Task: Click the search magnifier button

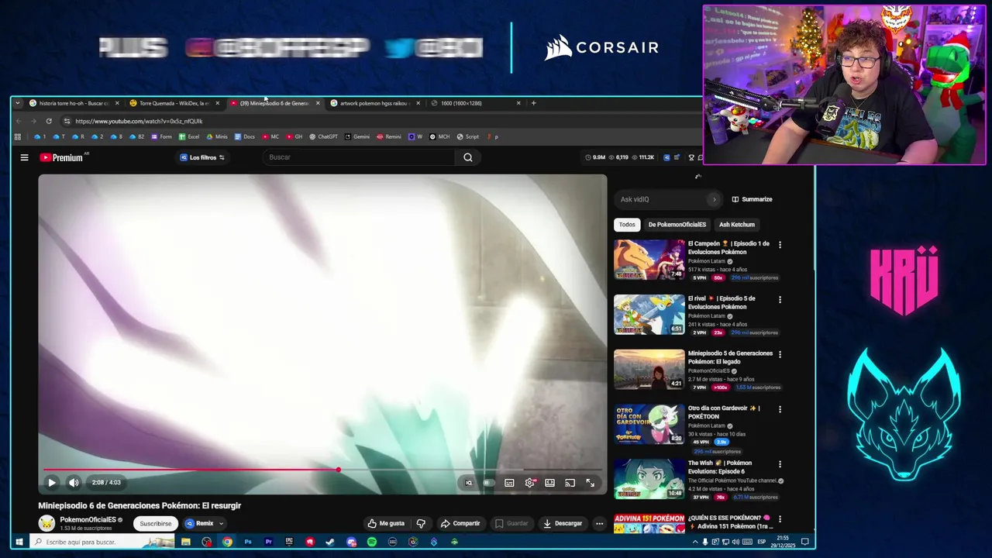Action: 468,157
